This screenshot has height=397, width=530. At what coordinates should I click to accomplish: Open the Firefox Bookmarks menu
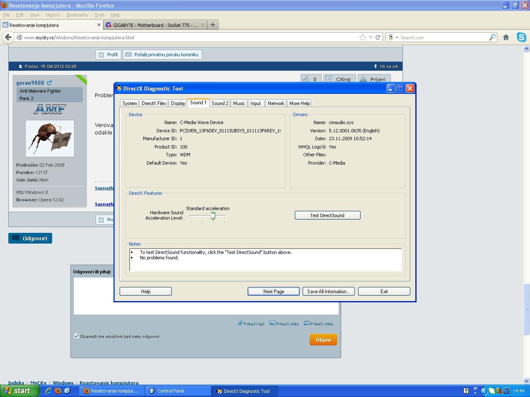click(77, 15)
